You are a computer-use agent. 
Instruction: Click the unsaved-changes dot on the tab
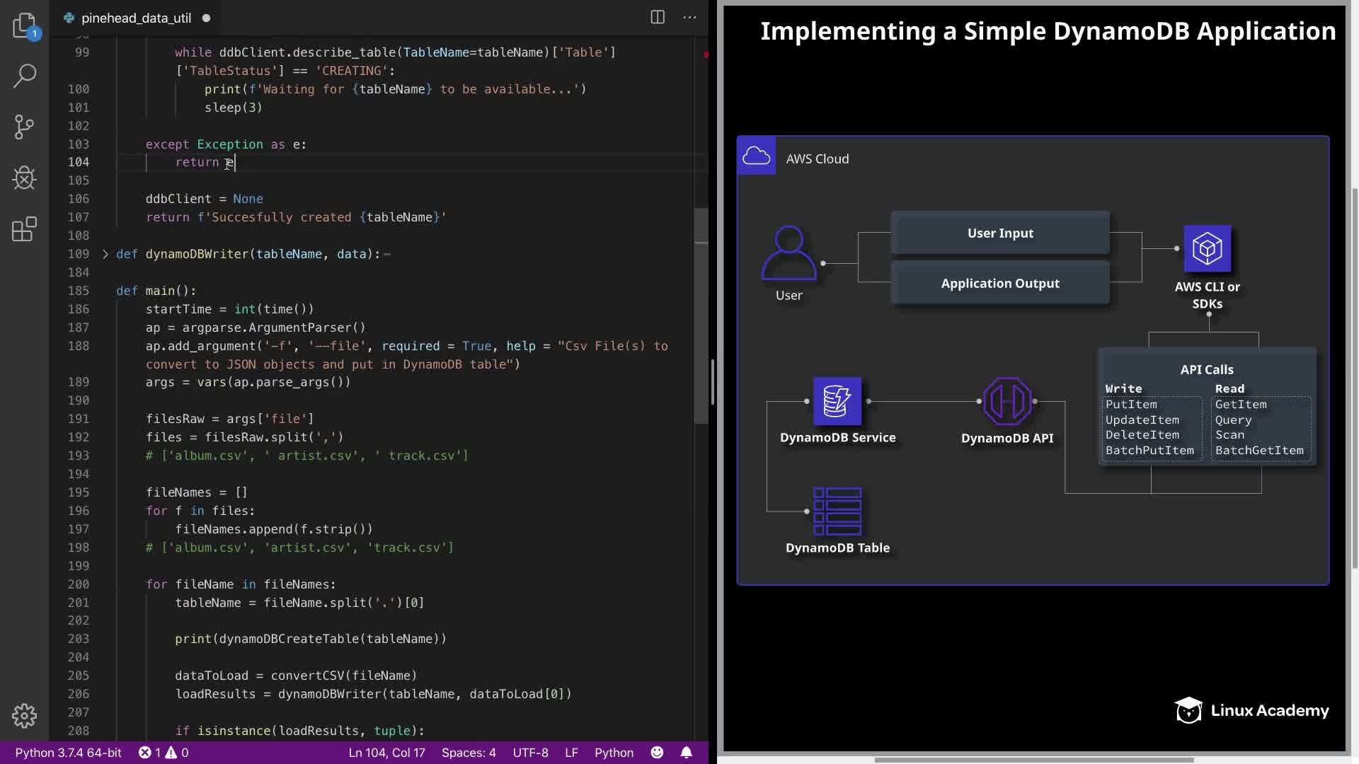pos(206,18)
